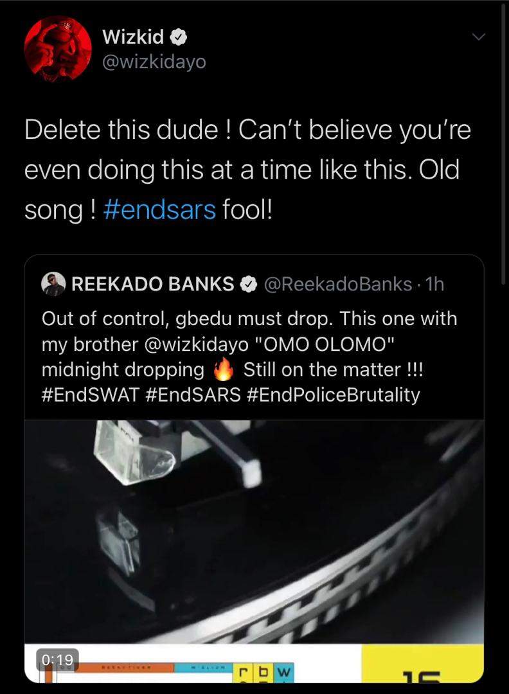Image resolution: width=509 pixels, height=694 pixels.
Task: Click the REEKADO BANKS display name
Action: [x=152, y=284]
